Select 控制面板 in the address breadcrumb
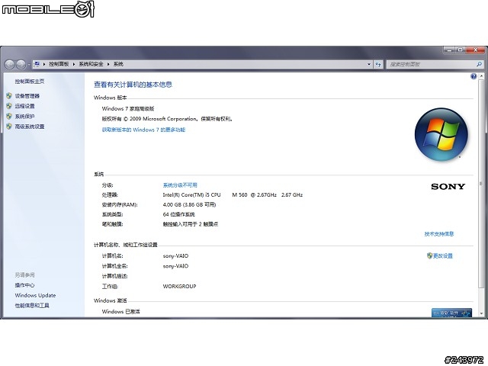Viewport: 488px width, 366px height. 59,64
